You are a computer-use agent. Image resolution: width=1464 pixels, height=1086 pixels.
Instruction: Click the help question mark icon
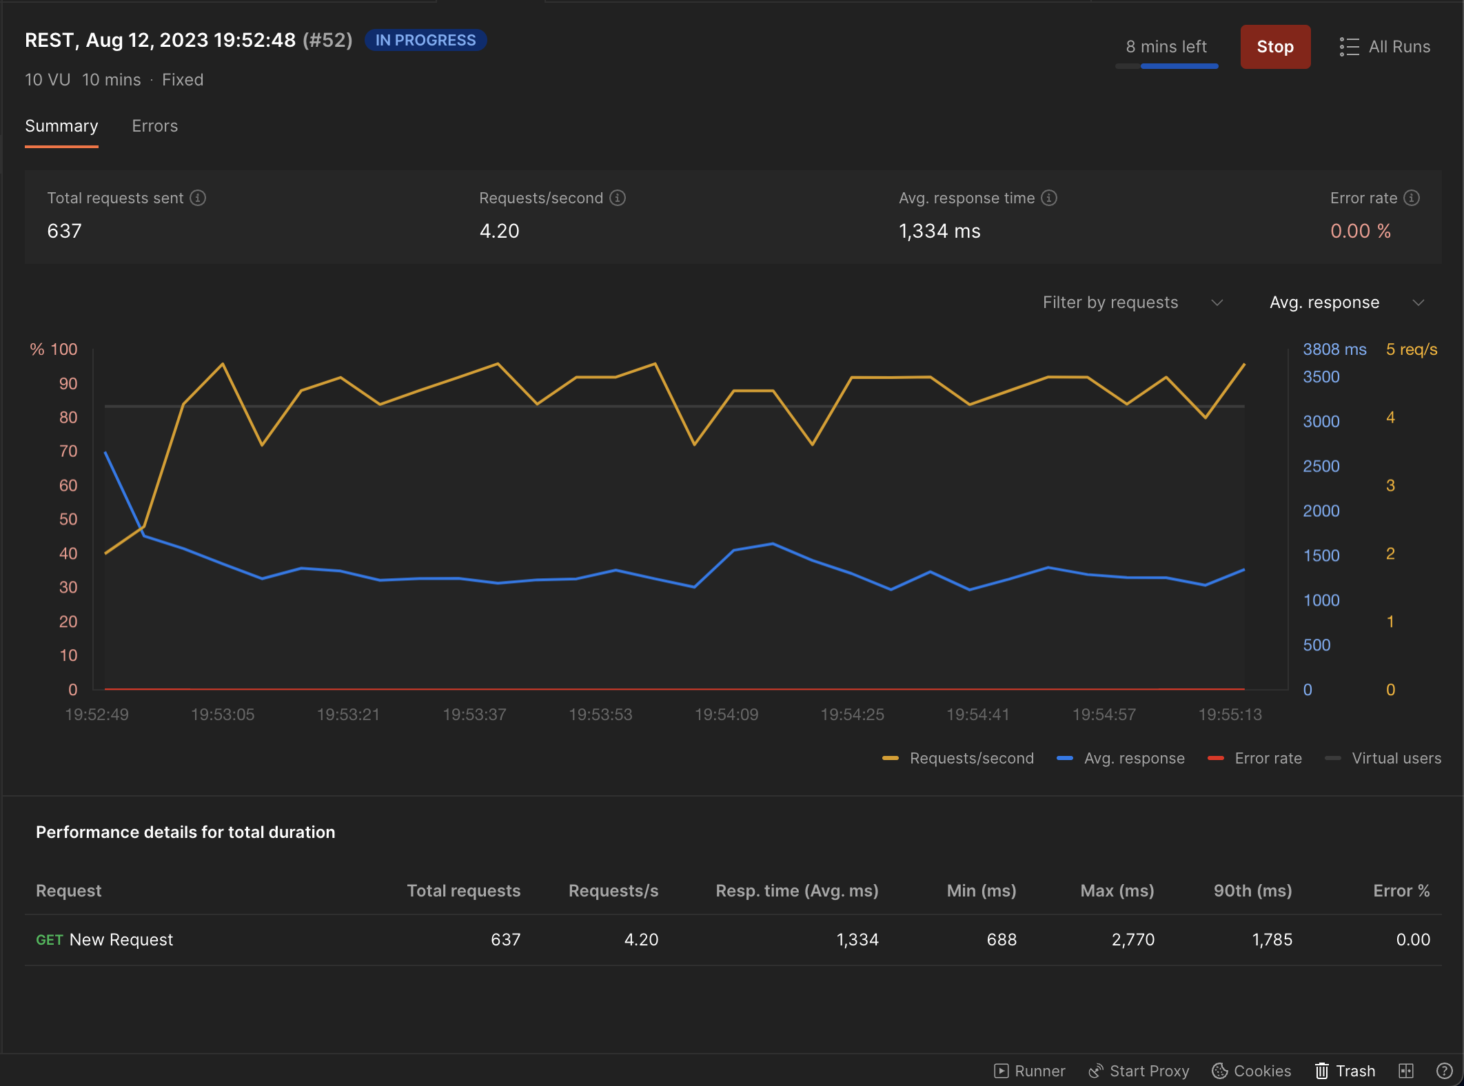[x=1444, y=1071]
